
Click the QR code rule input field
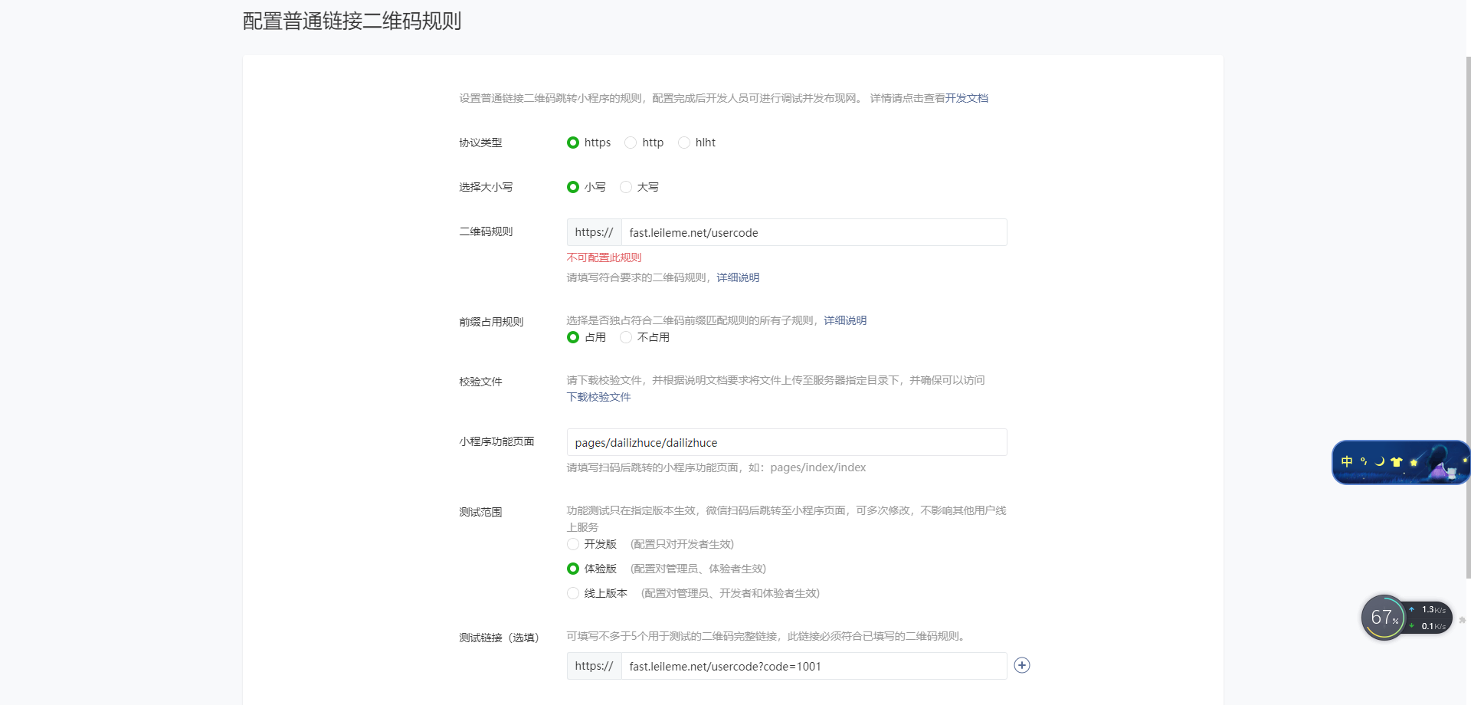point(814,232)
